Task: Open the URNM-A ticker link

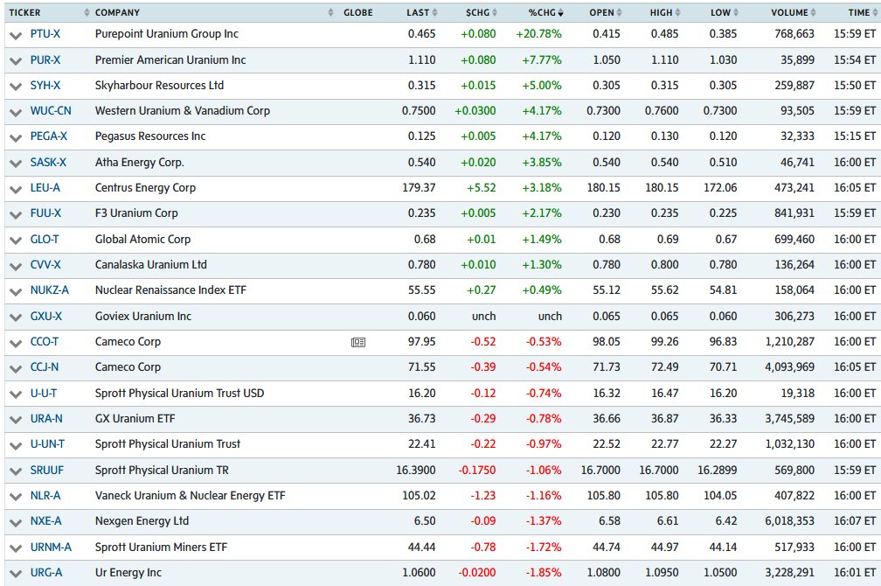Action: 51,548
